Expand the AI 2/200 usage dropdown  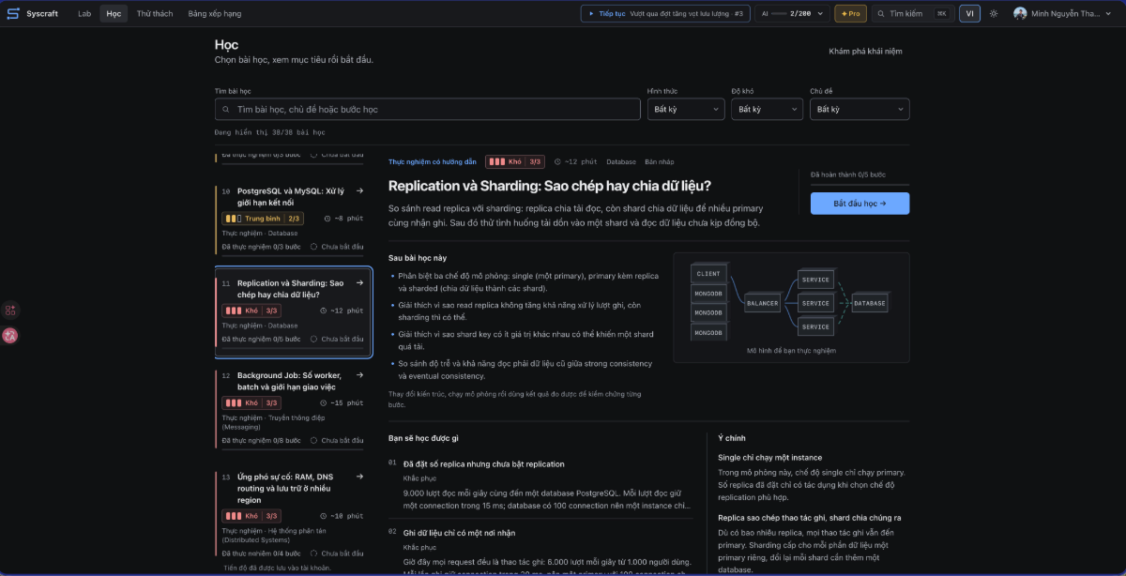pyautogui.click(x=795, y=14)
